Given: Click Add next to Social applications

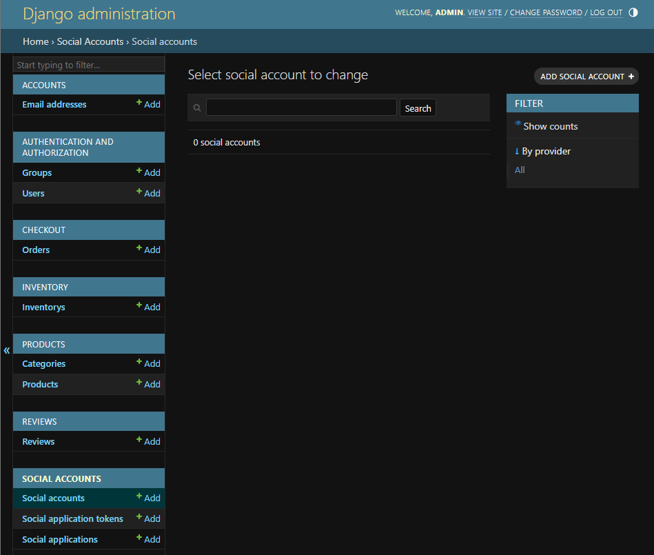Looking at the screenshot, I should tap(148, 539).
